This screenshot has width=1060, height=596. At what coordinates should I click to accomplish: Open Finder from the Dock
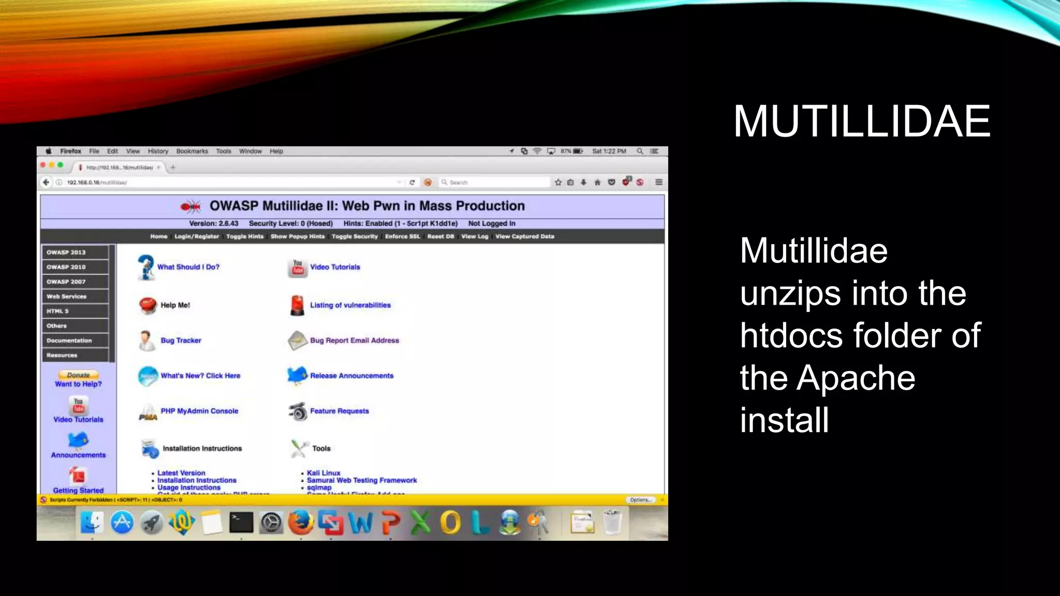[x=92, y=523]
